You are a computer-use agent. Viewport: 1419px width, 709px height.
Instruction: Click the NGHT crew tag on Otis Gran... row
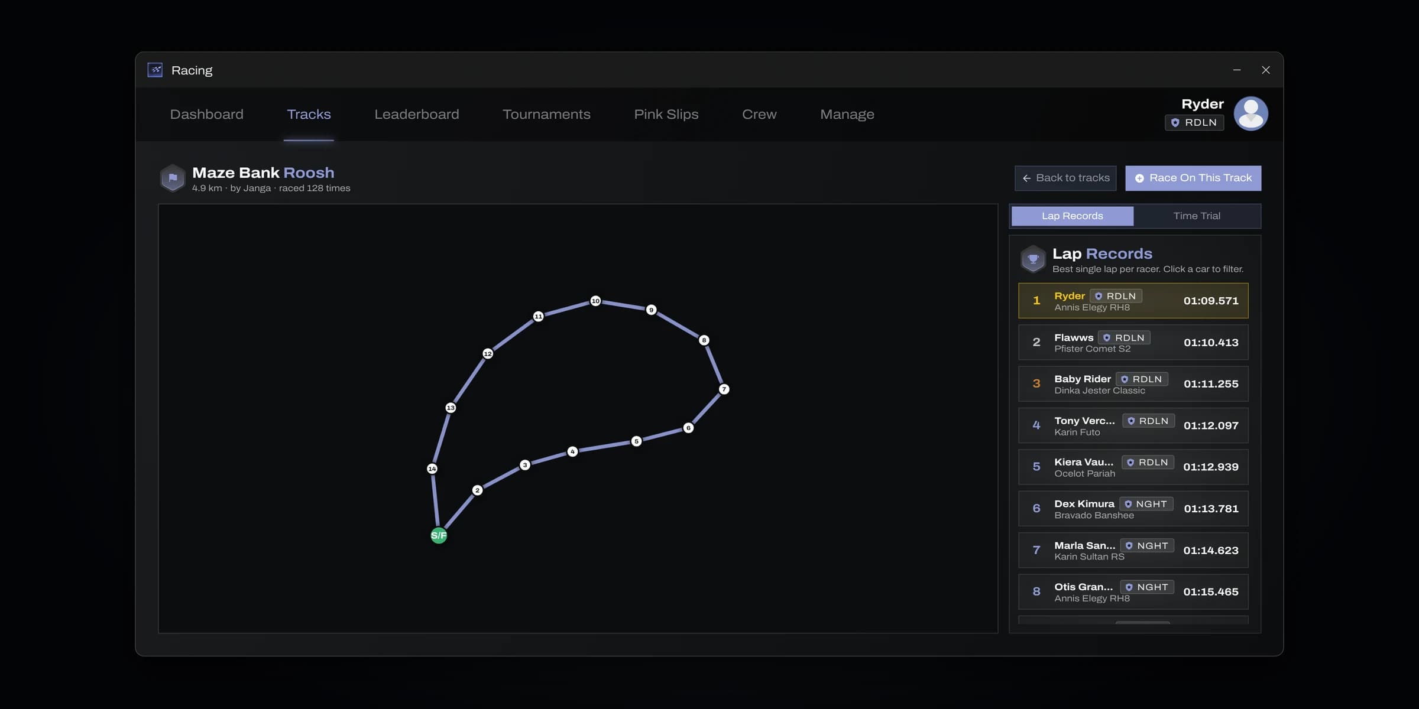point(1146,587)
